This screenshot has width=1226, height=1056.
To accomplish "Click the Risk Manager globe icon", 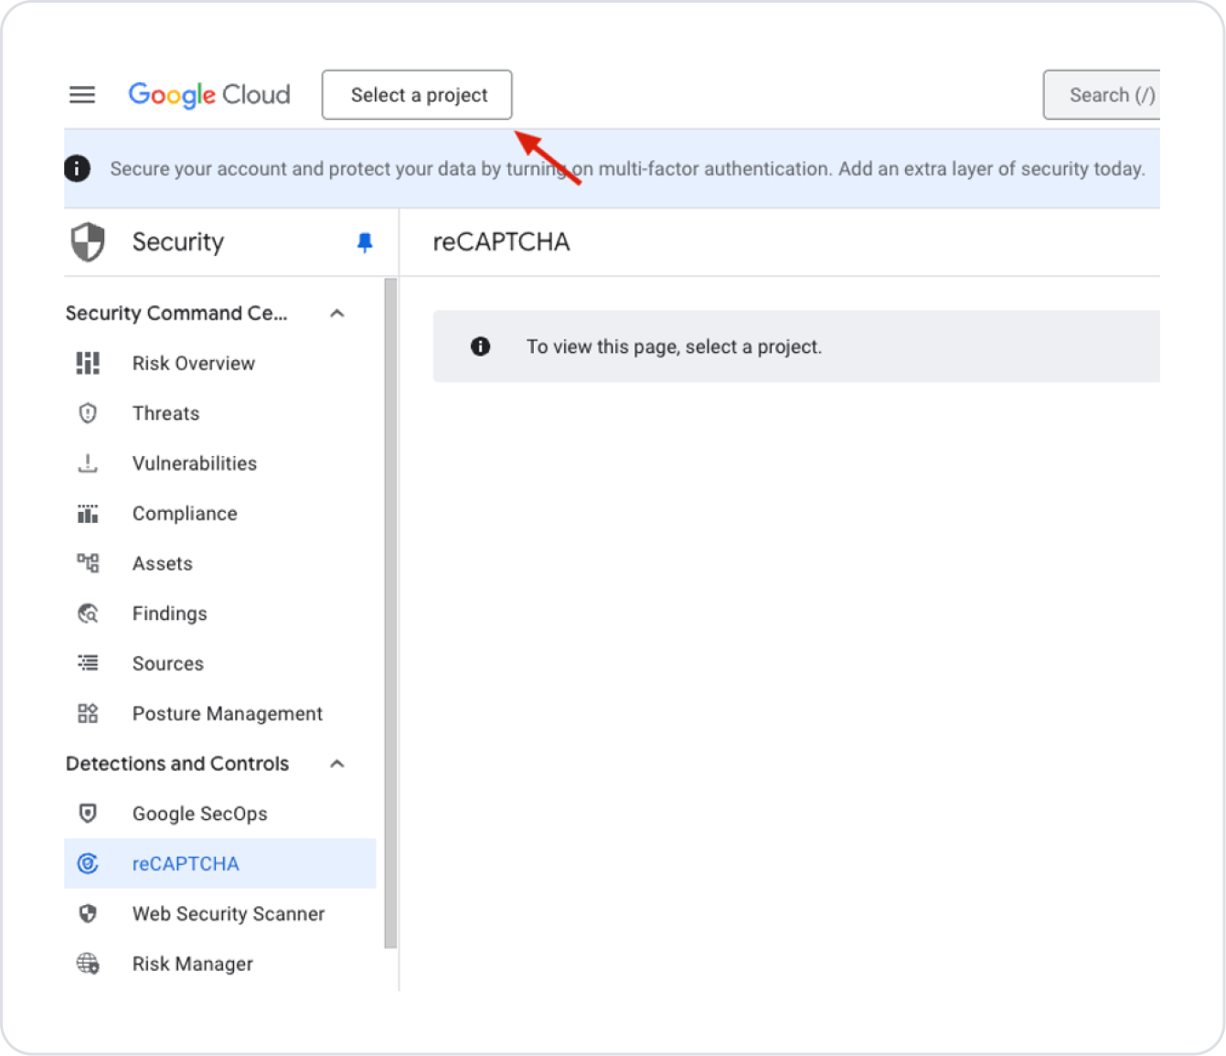I will click(88, 964).
